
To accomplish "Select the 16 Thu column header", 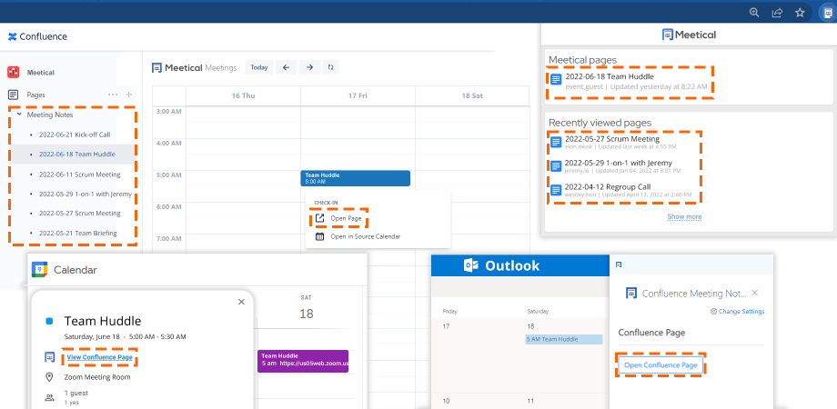I will point(244,95).
